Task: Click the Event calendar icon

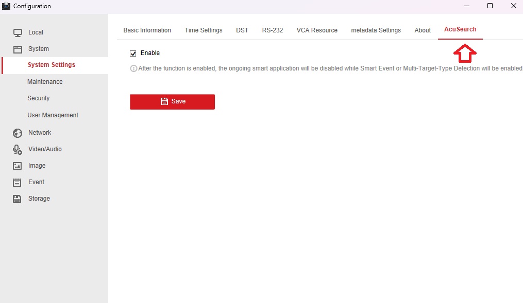Action: [18, 183]
